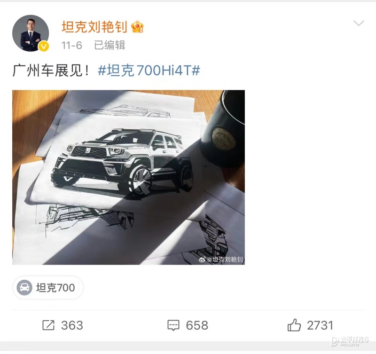This screenshot has width=376, height=354.
Task: View the car sketch photo full size
Action: point(128,177)
